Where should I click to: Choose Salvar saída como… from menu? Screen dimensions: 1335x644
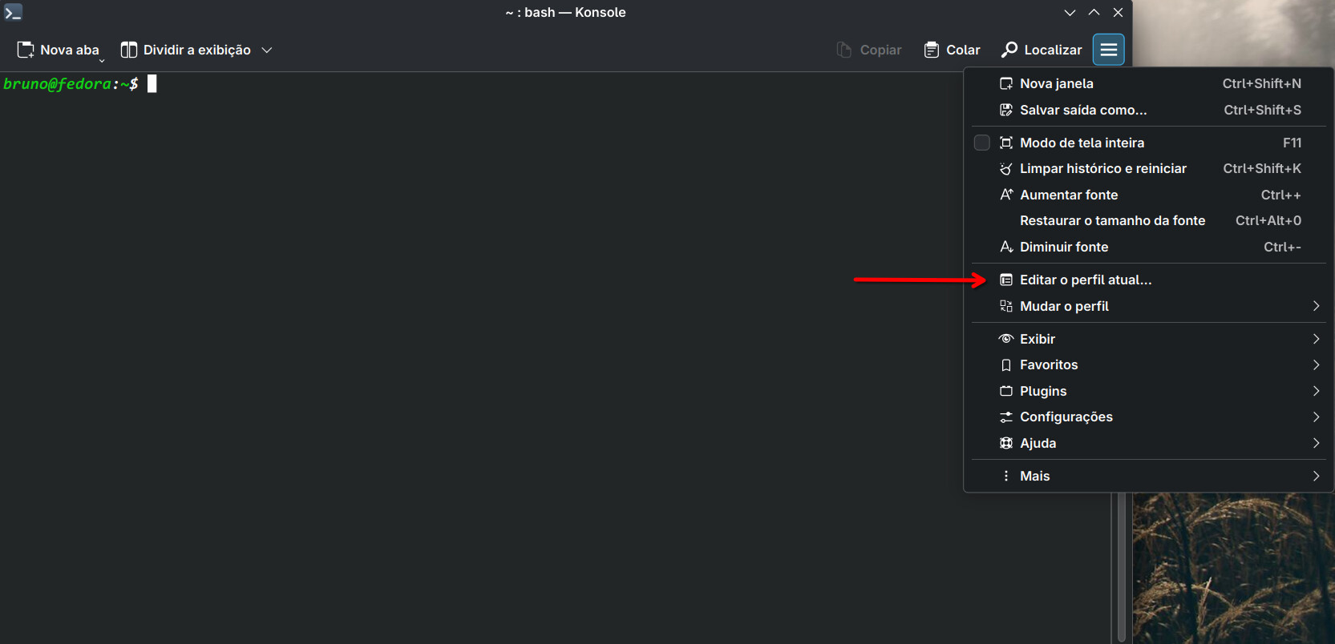[1148, 110]
